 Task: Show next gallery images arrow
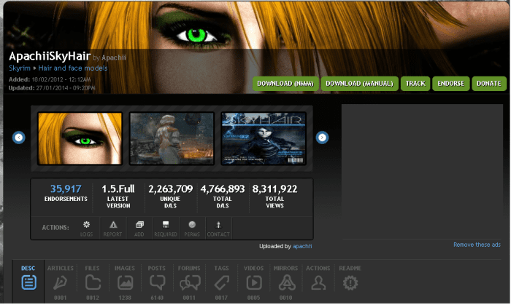click(x=322, y=138)
